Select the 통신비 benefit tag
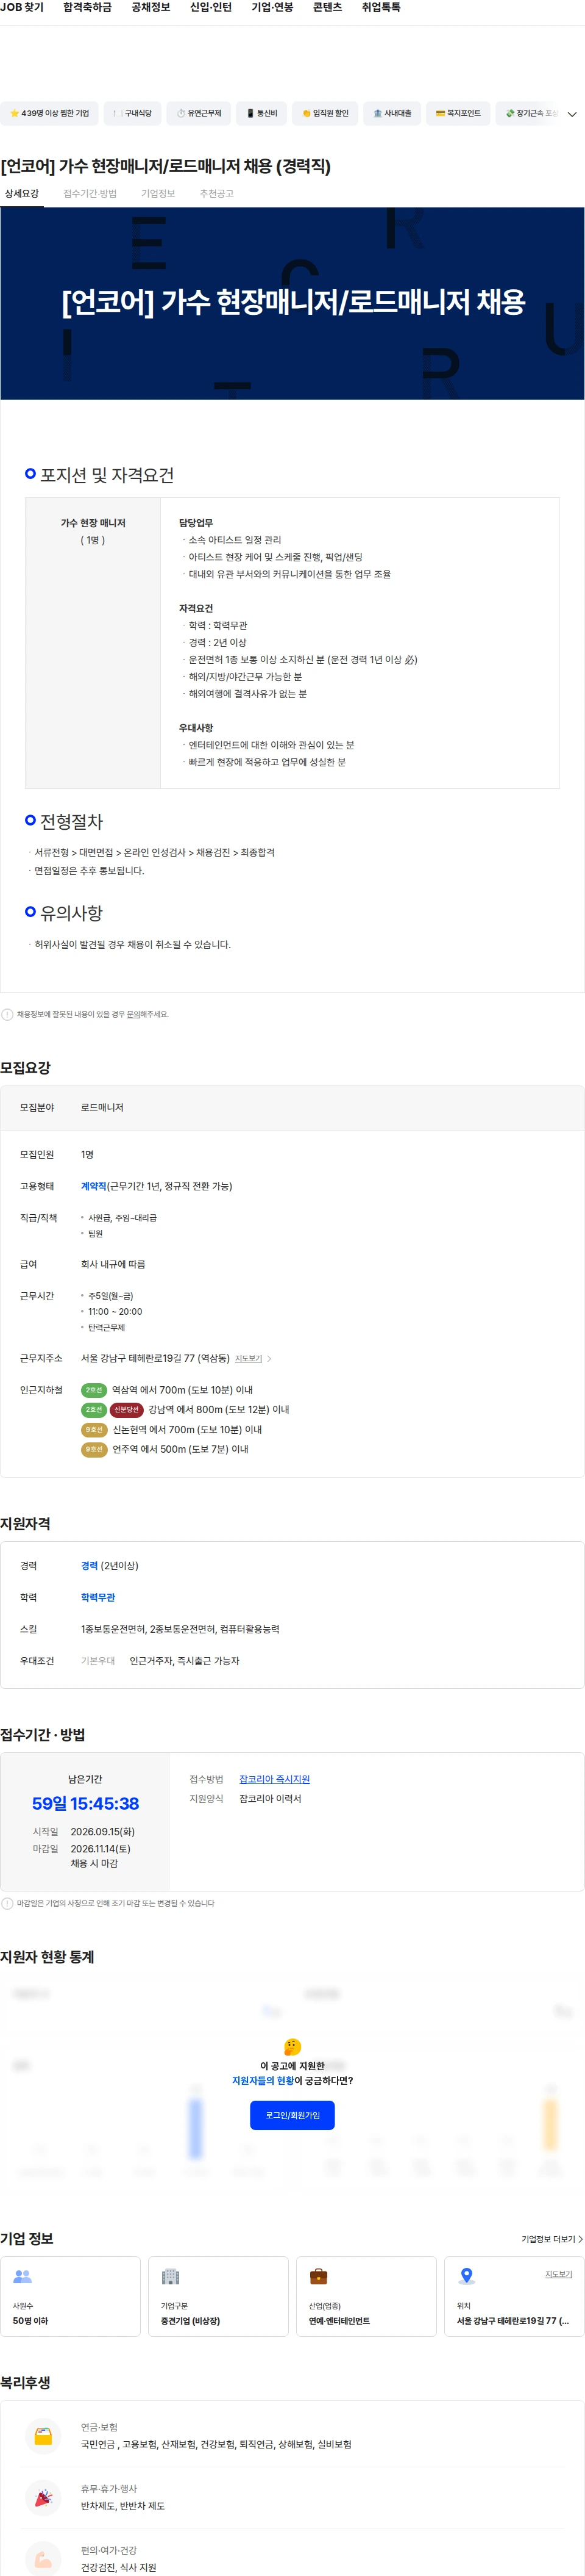The height and width of the screenshot is (2576, 585). (261, 113)
